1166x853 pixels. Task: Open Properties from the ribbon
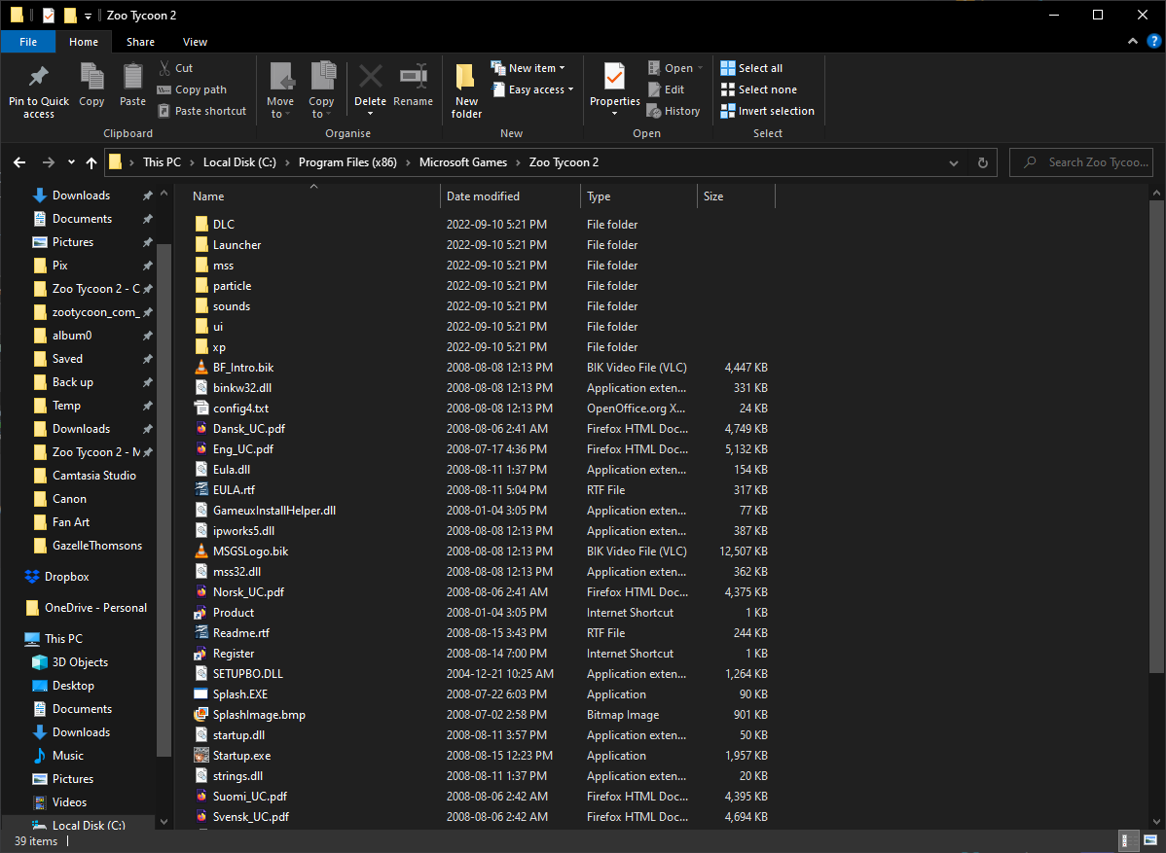614,90
